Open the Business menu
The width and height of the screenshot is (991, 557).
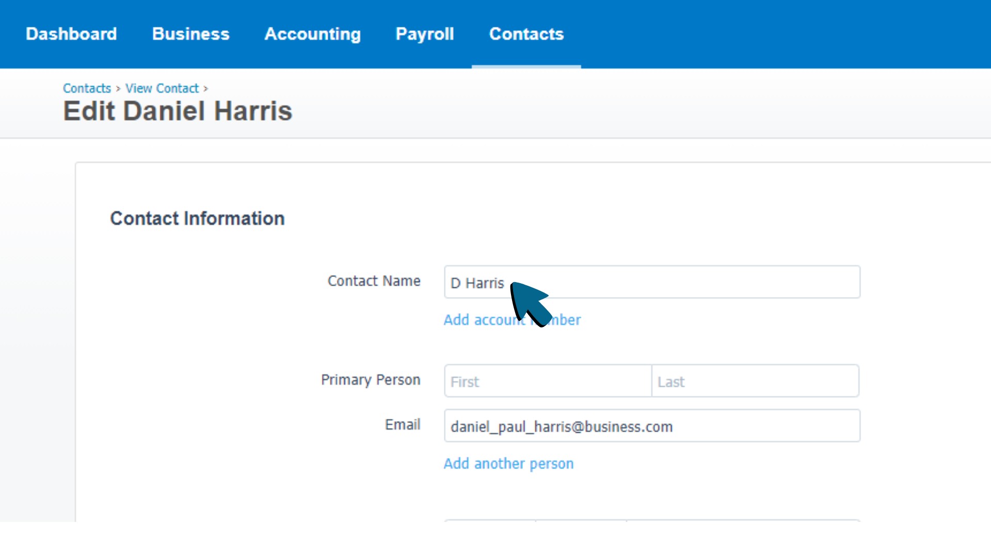tap(190, 34)
